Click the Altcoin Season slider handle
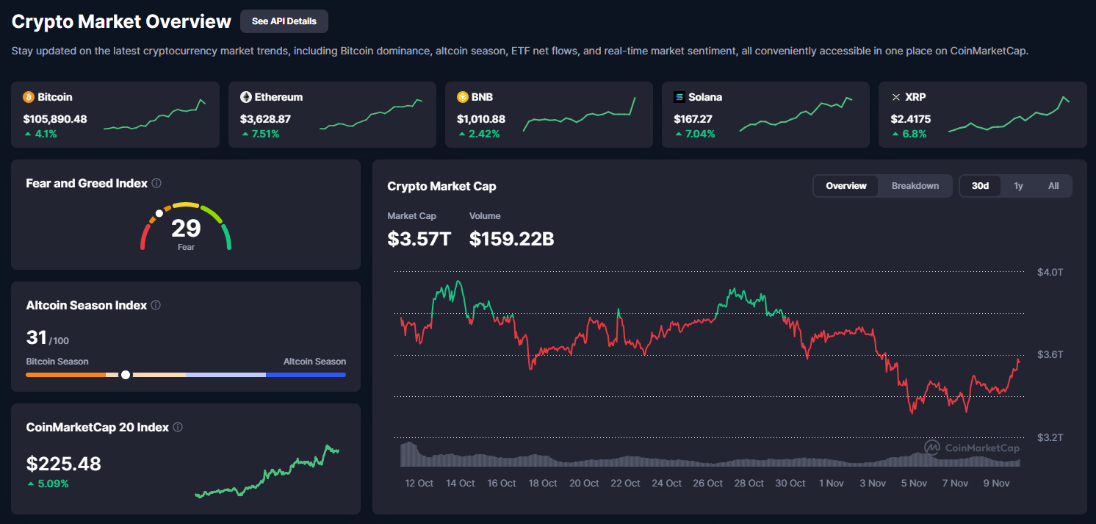This screenshot has width=1096, height=524. coord(126,375)
